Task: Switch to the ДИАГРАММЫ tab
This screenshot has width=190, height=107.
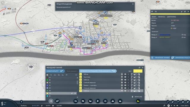Action: [x=172, y=17]
